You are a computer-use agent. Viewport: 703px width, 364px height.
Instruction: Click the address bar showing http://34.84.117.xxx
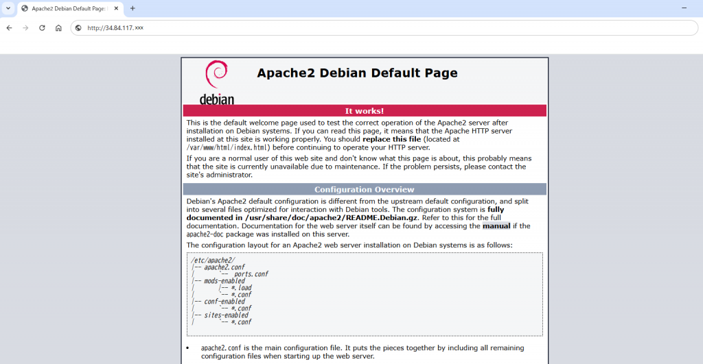click(x=384, y=27)
